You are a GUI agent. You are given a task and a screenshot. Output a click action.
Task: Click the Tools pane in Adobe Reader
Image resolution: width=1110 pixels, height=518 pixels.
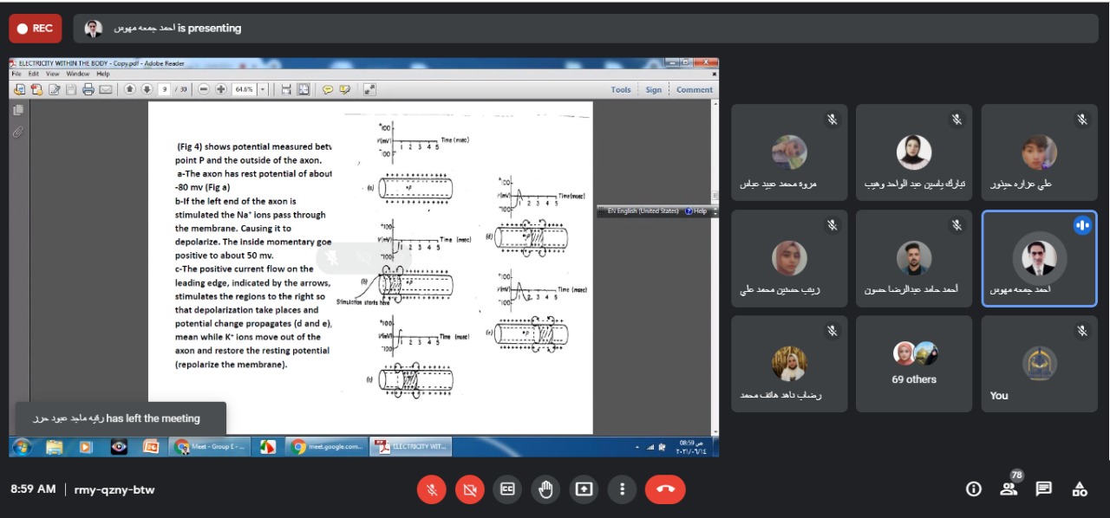(621, 89)
